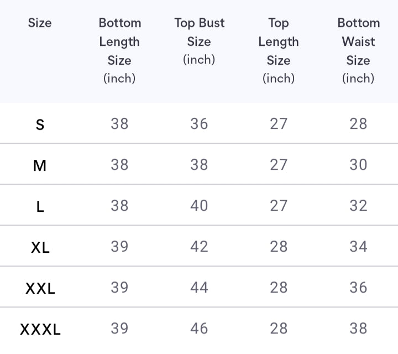The image size is (398, 354).
Task: Click bust size 46 in XXXL row
Action: click(x=199, y=329)
